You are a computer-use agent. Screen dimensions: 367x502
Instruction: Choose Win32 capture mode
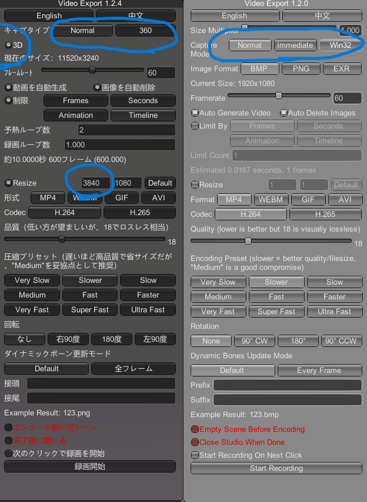(340, 45)
